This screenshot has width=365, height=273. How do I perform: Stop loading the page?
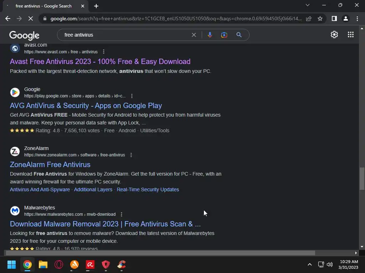point(31,18)
